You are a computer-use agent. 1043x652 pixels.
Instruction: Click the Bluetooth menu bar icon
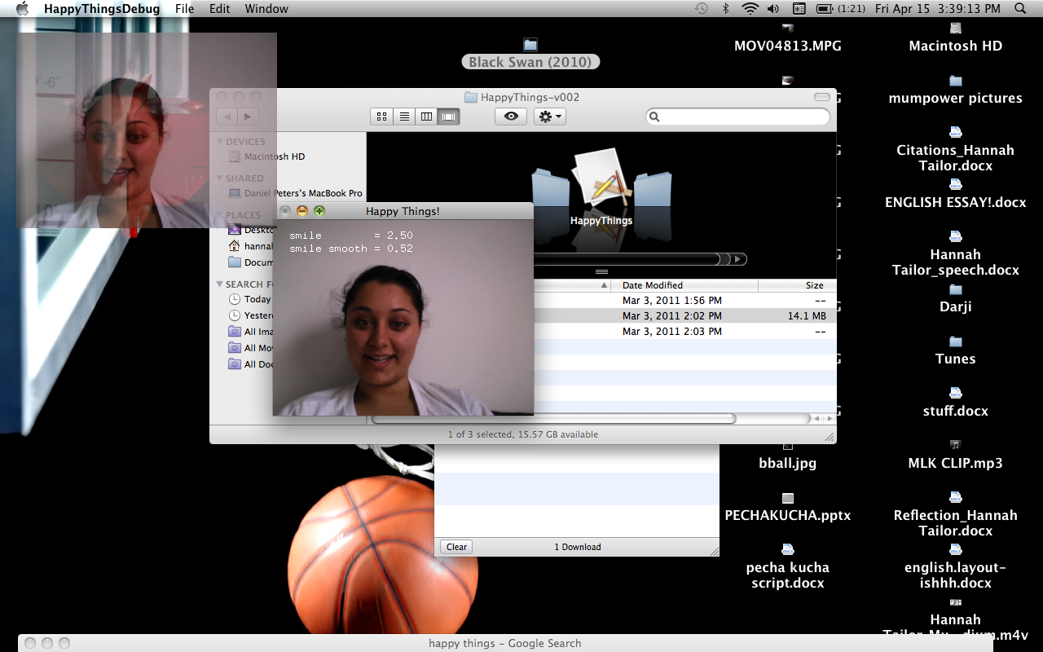tap(725, 9)
